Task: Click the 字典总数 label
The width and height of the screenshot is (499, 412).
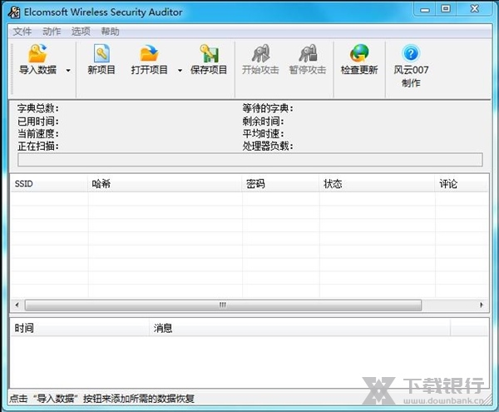Action: (38, 108)
